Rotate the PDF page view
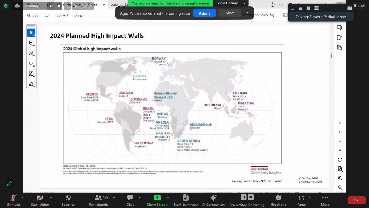Screen dimensions: 369x208 (x=340, y=159)
